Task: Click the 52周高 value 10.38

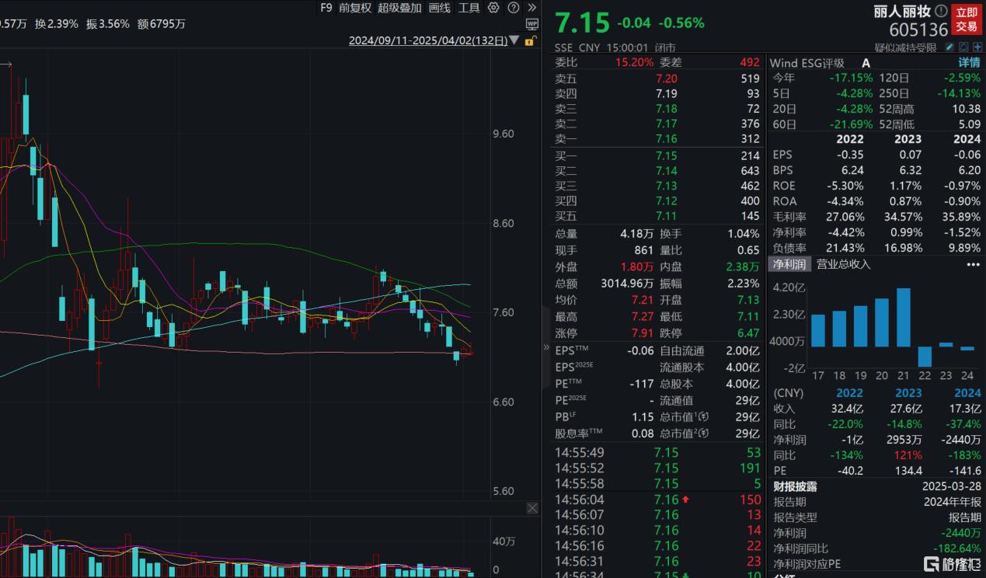Action: (966, 109)
